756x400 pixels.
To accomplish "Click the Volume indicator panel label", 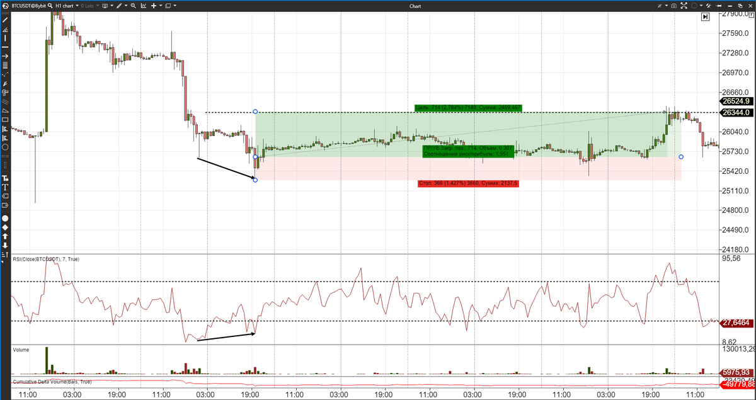I will tap(21, 349).
